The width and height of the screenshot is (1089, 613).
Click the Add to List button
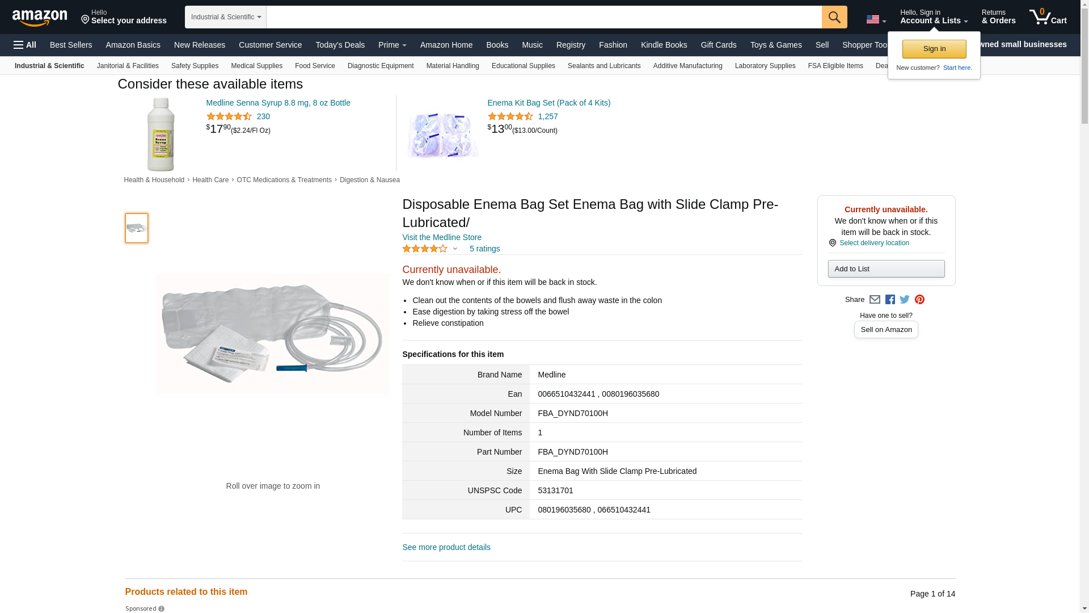[886, 269]
